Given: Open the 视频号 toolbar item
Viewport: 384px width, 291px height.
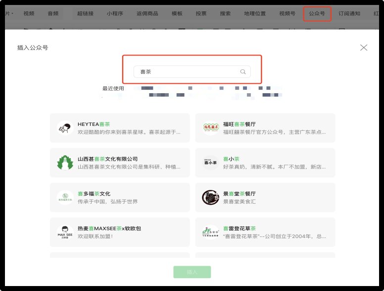Looking at the screenshot, I should (287, 13).
